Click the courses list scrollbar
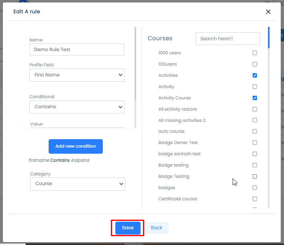This screenshot has width=284, height=245. pyautogui.click(x=269, y=38)
